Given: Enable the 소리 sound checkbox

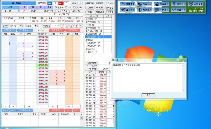Looking at the screenshot, I should click(66, 7).
